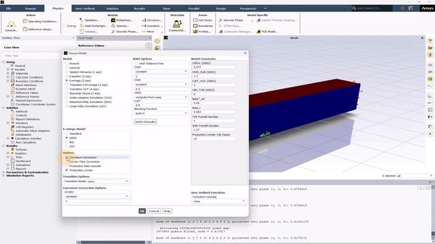This screenshot has width=435, height=244.
Task: Select Large Eddy Simulation (LES) model
Action: 67,106
